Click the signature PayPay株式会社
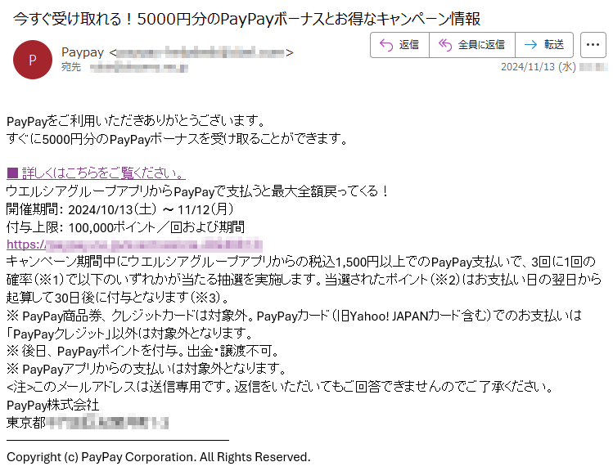Screen dimensions: 613x471 [x=52, y=405]
